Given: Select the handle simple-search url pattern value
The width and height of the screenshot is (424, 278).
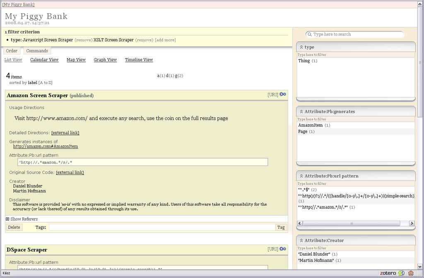Looking at the screenshot, I should point(356,196).
